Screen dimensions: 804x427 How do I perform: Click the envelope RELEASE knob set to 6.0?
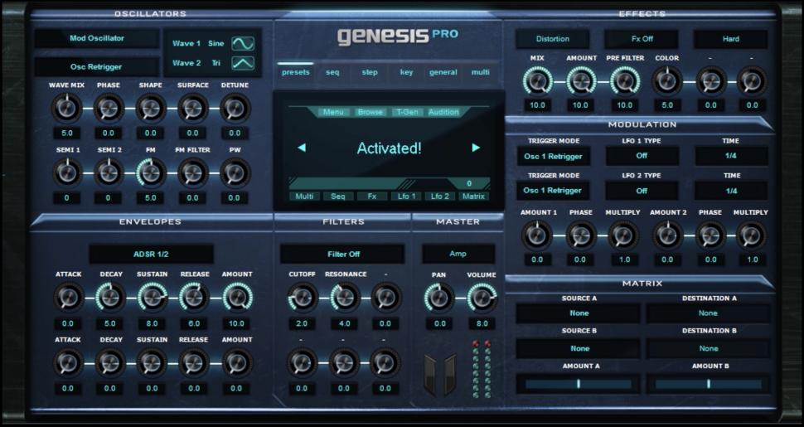[x=194, y=298]
